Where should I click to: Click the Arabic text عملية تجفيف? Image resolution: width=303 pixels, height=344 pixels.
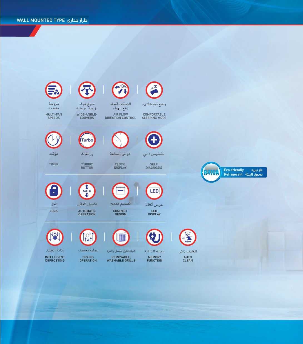click(x=88, y=250)
